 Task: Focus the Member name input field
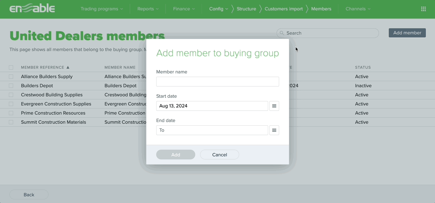click(x=217, y=81)
